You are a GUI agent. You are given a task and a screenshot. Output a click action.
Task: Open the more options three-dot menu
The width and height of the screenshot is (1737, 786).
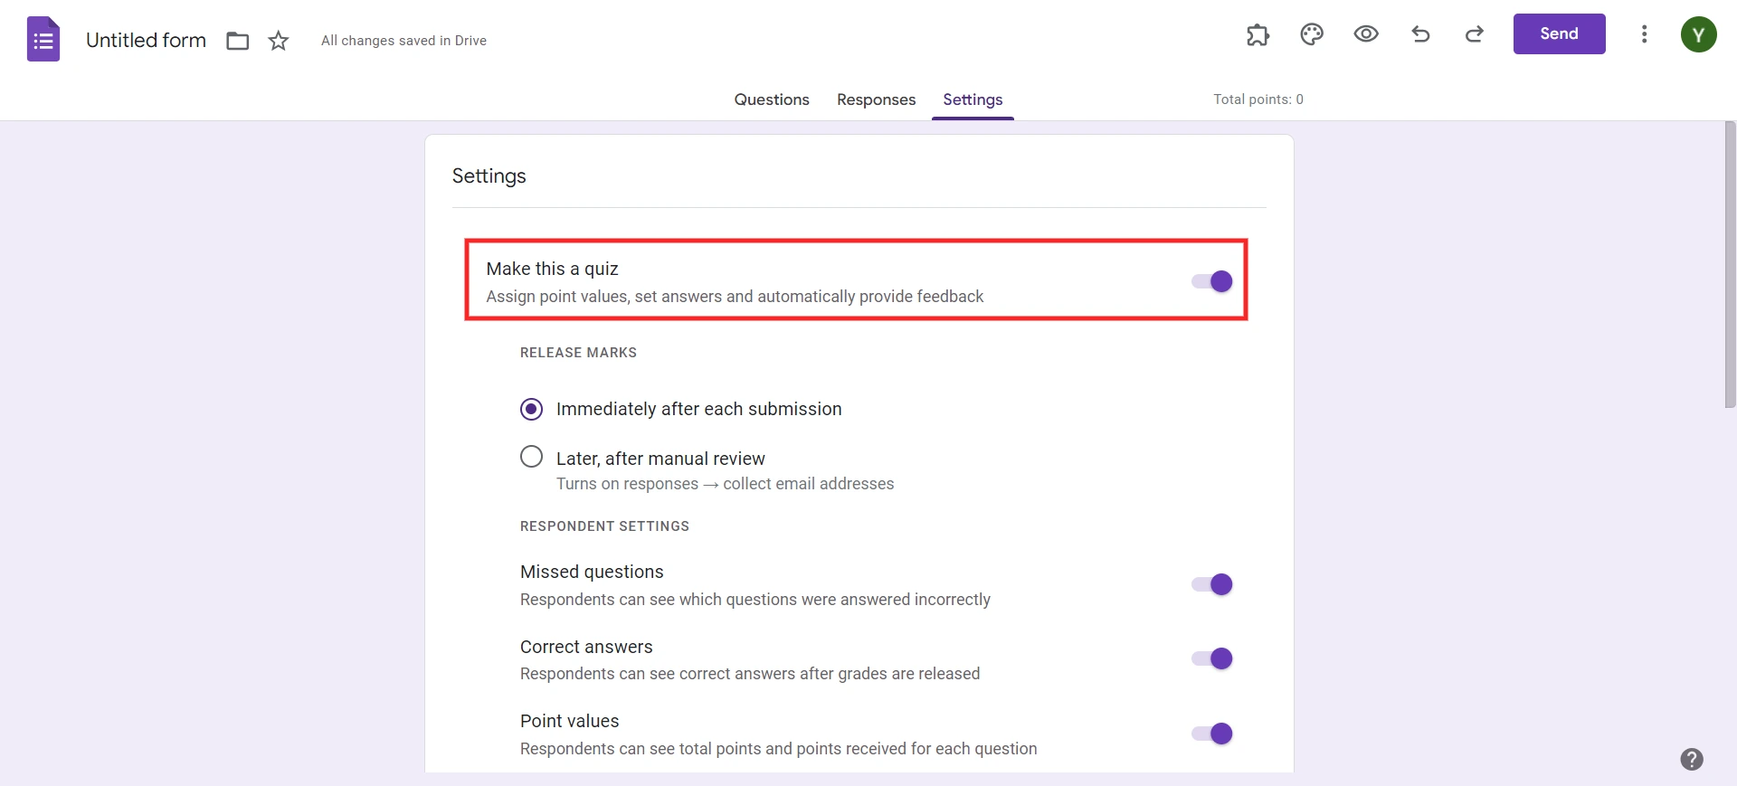[x=1645, y=34]
